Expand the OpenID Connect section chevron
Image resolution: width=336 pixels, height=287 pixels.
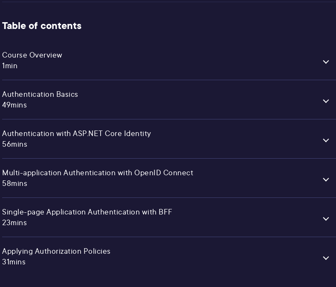(x=326, y=180)
